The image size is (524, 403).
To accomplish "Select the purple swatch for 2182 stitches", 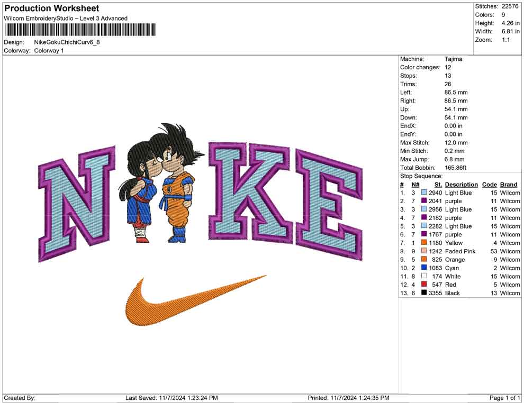I will point(424,217).
